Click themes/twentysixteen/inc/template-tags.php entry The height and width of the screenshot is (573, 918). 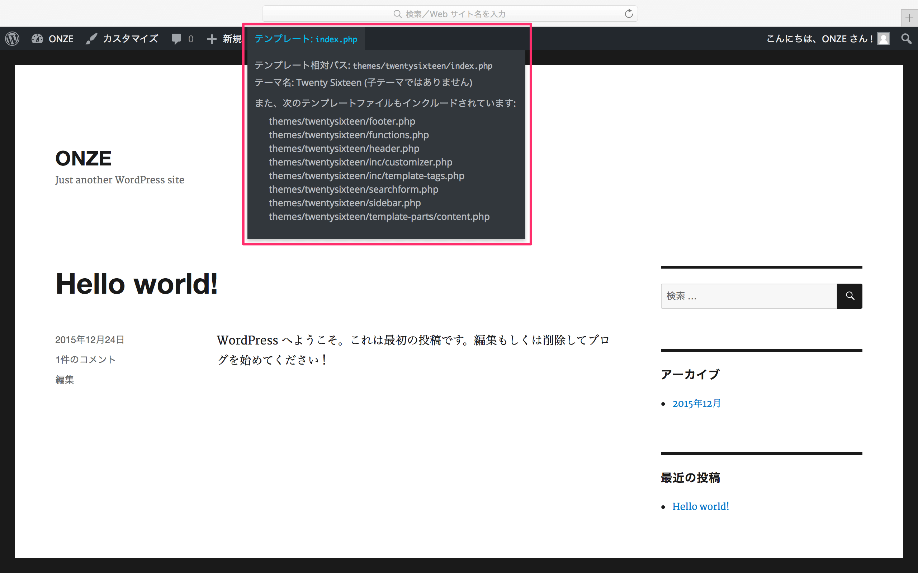(366, 176)
